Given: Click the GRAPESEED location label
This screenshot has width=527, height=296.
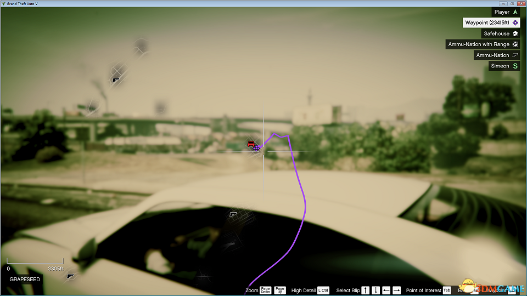Looking at the screenshot, I should click(25, 279).
